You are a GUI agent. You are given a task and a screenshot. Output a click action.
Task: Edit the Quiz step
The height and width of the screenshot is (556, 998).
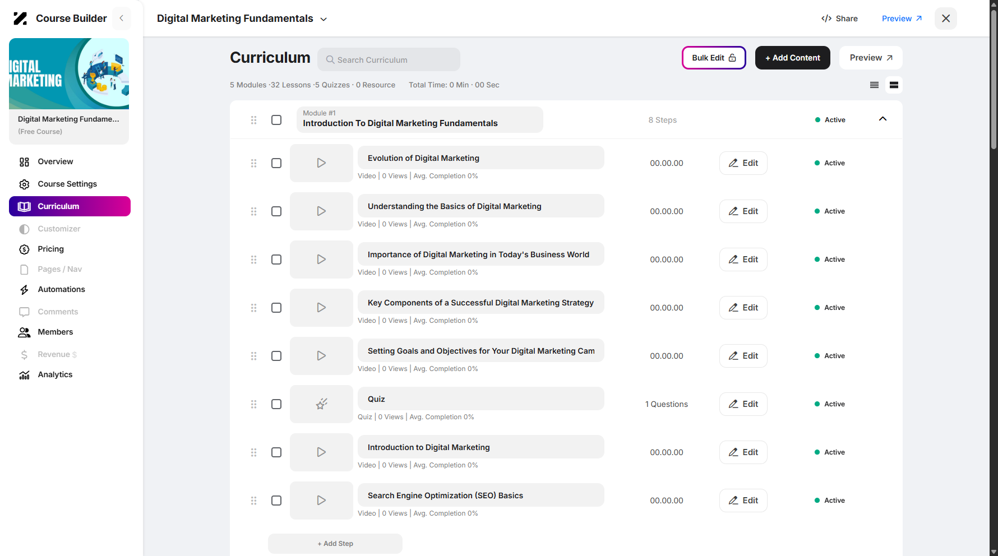click(x=743, y=404)
